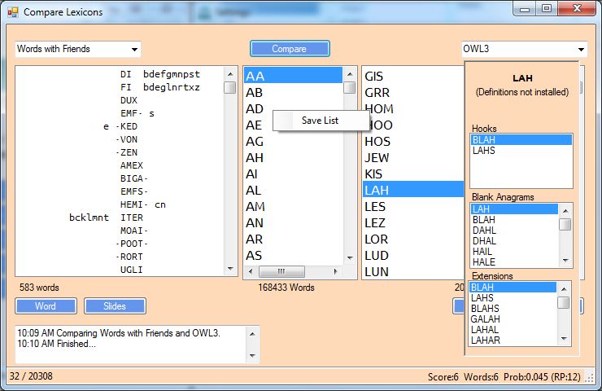
Task: Click scroll-up arrow of log box
Action: click(x=252, y=334)
